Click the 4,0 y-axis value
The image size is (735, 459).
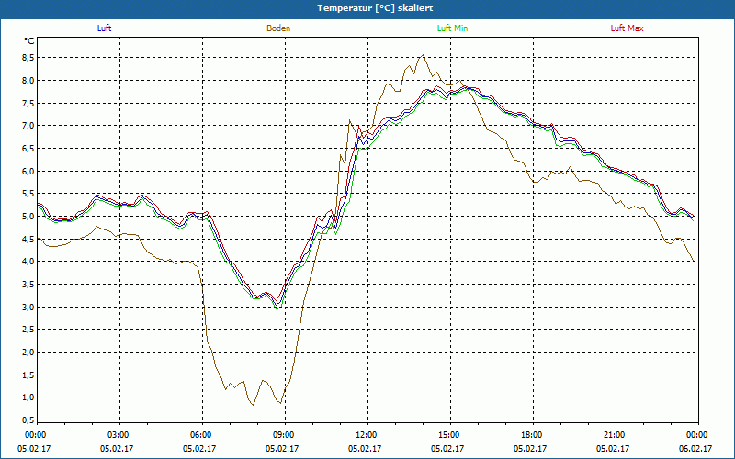tap(28, 262)
